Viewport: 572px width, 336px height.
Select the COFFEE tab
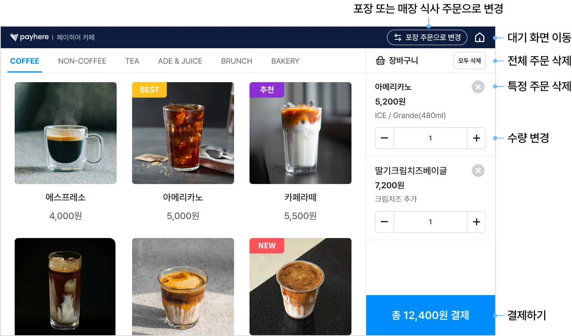click(25, 61)
